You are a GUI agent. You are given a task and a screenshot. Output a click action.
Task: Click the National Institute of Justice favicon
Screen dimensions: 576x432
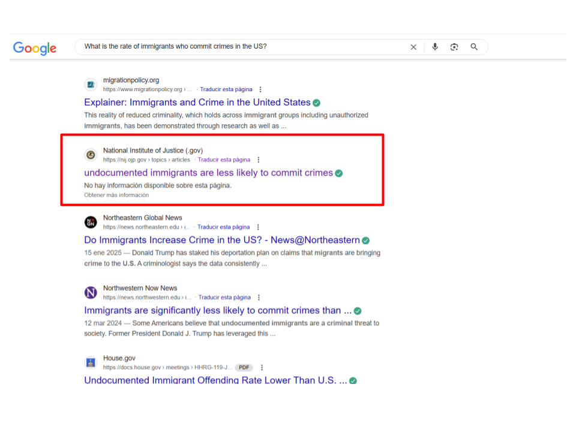[91, 155]
